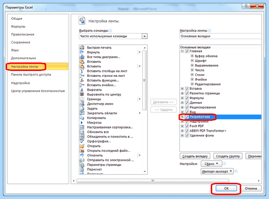The width and height of the screenshot is (269, 199).
Task: Toggle the Рецензирование checkbox
Action: pos(187,107)
